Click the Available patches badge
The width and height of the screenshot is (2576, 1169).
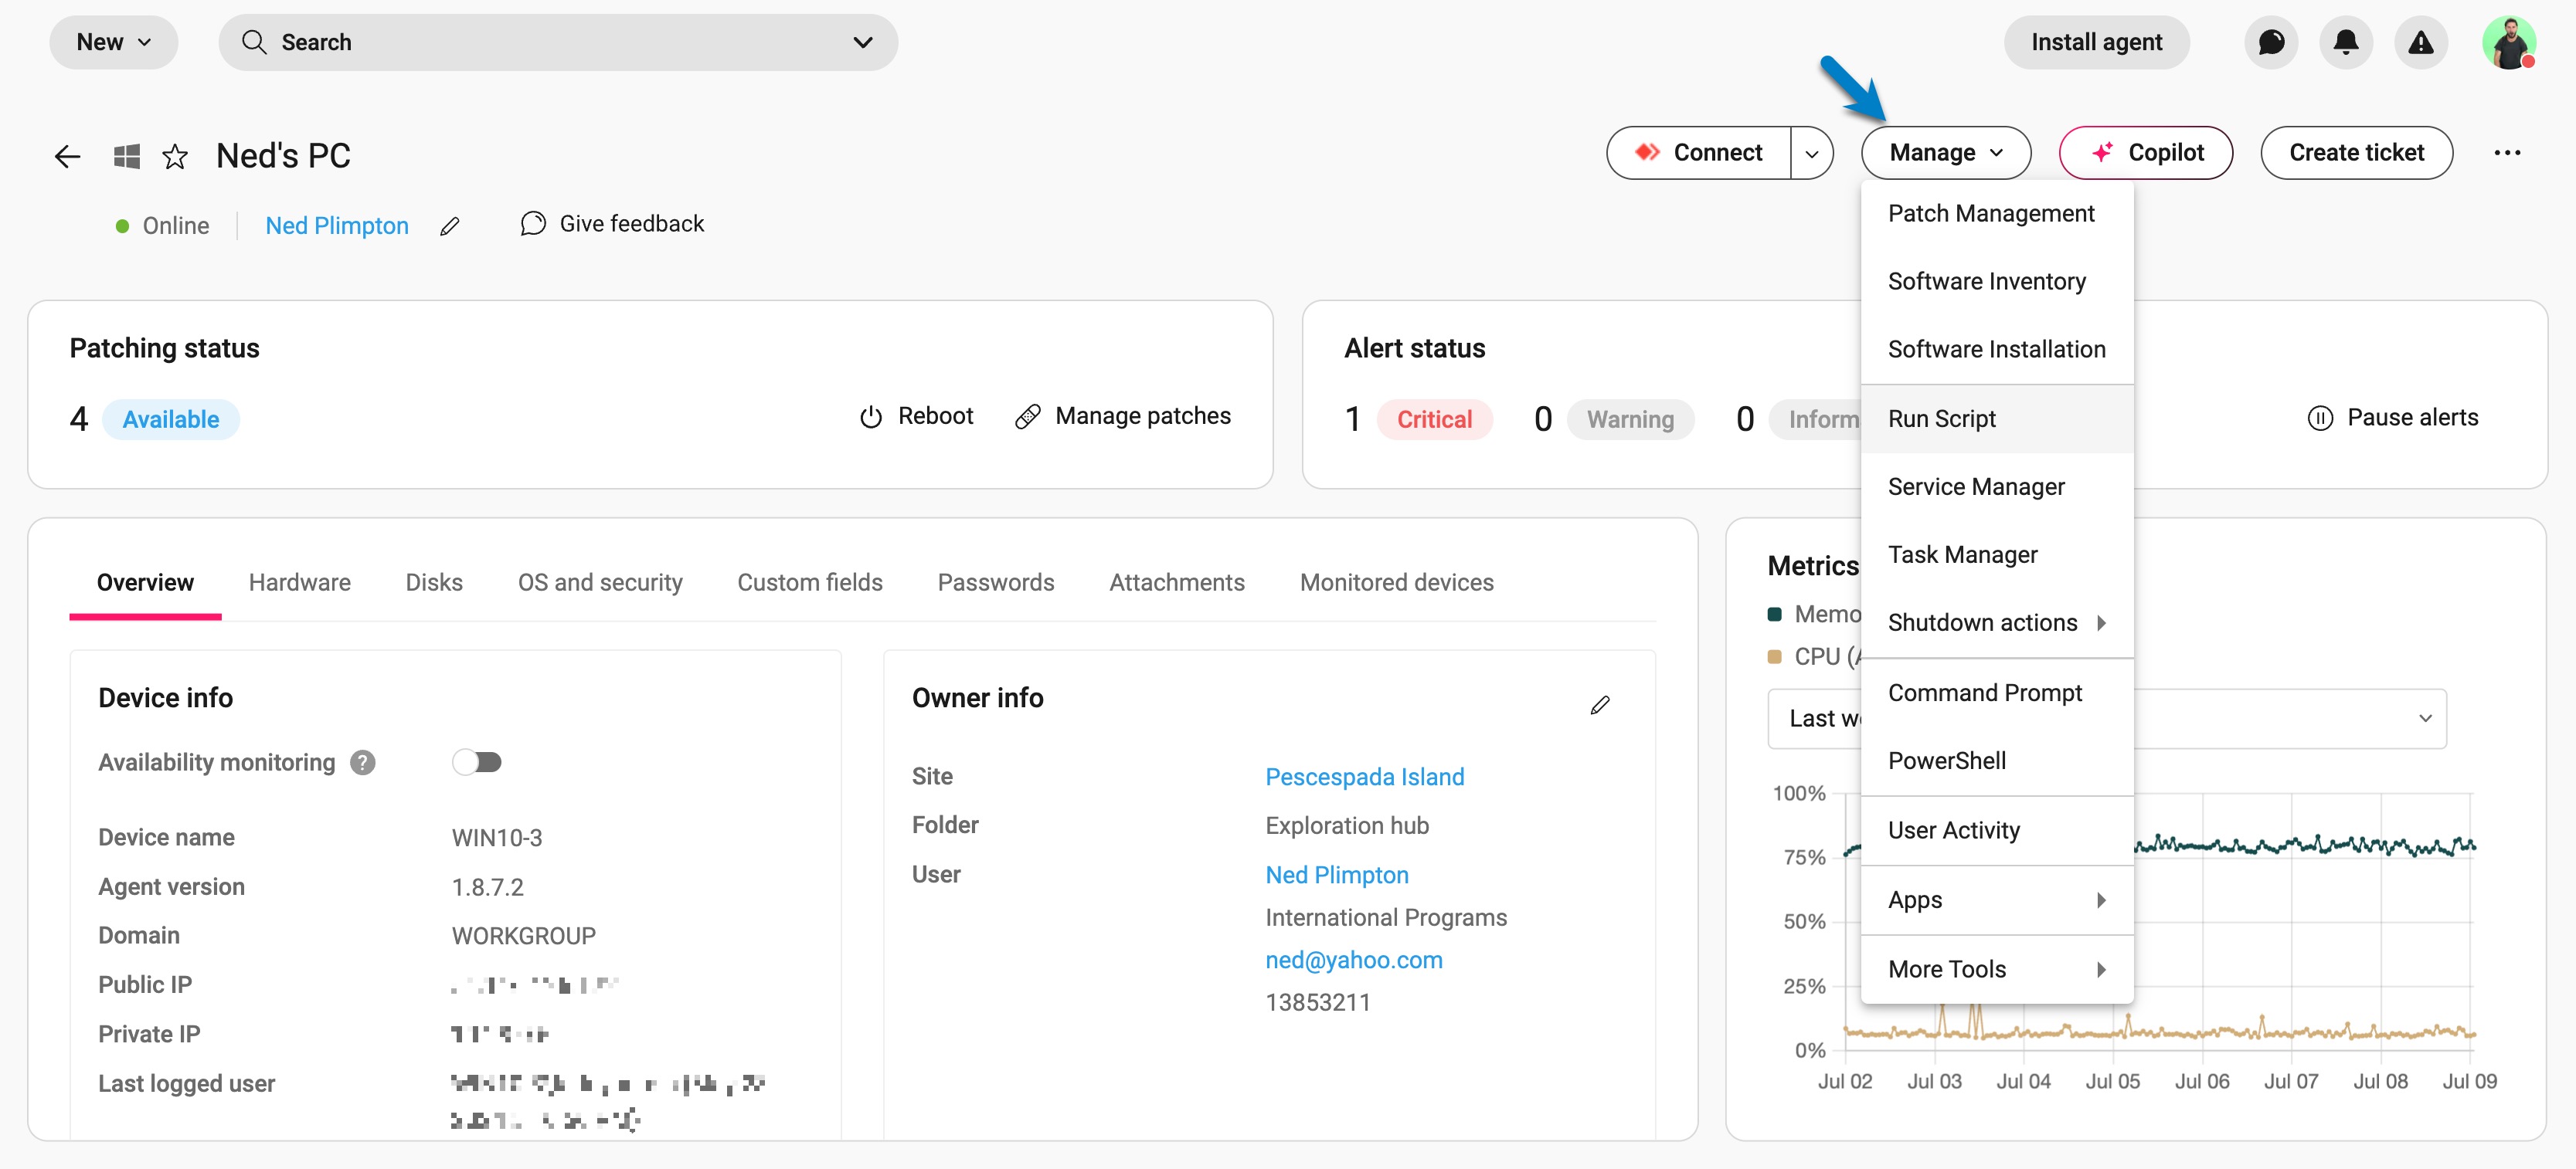[171, 419]
